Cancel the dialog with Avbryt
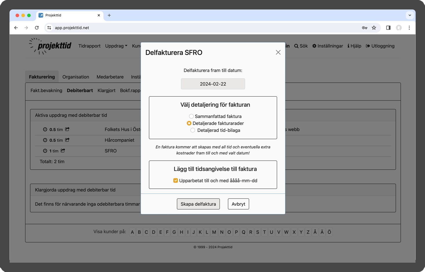Image resolution: width=425 pixels, height=272 pixels. click(238, 204)
